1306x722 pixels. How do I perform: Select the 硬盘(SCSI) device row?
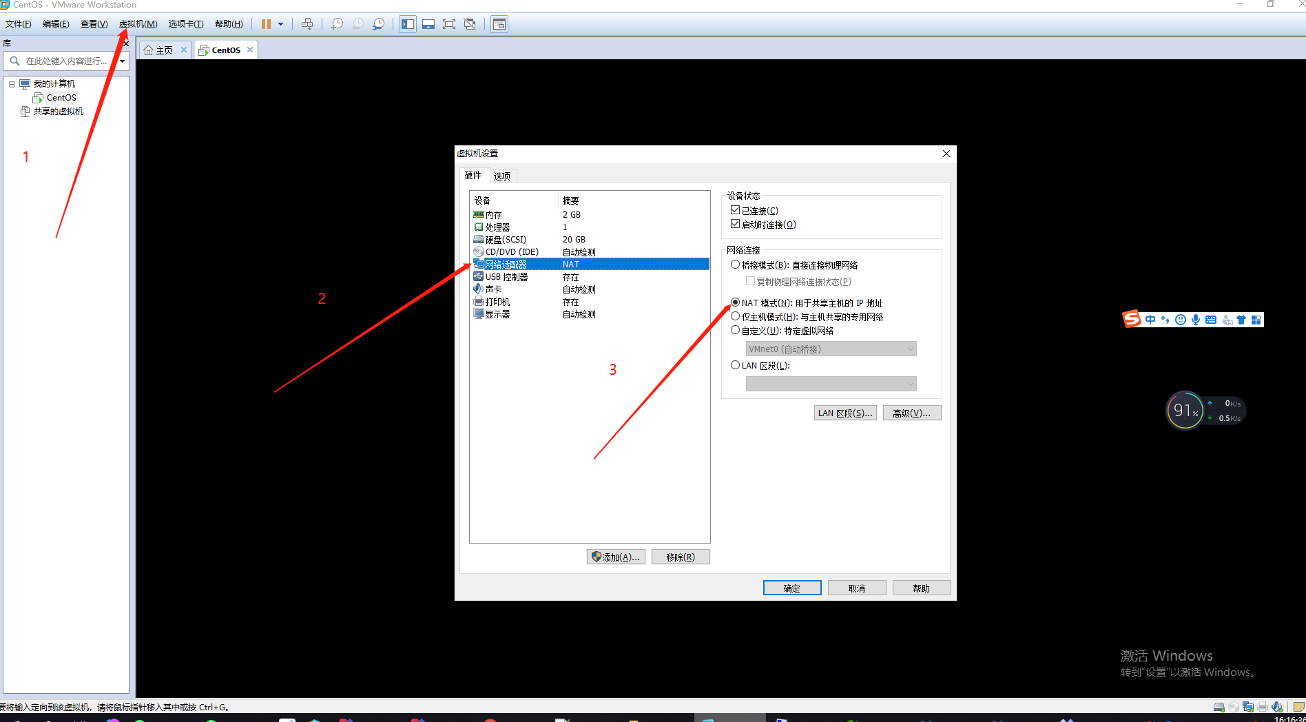(x=590, y=240)
